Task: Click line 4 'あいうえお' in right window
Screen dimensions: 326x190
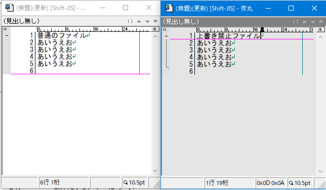Action: (214, 57)
